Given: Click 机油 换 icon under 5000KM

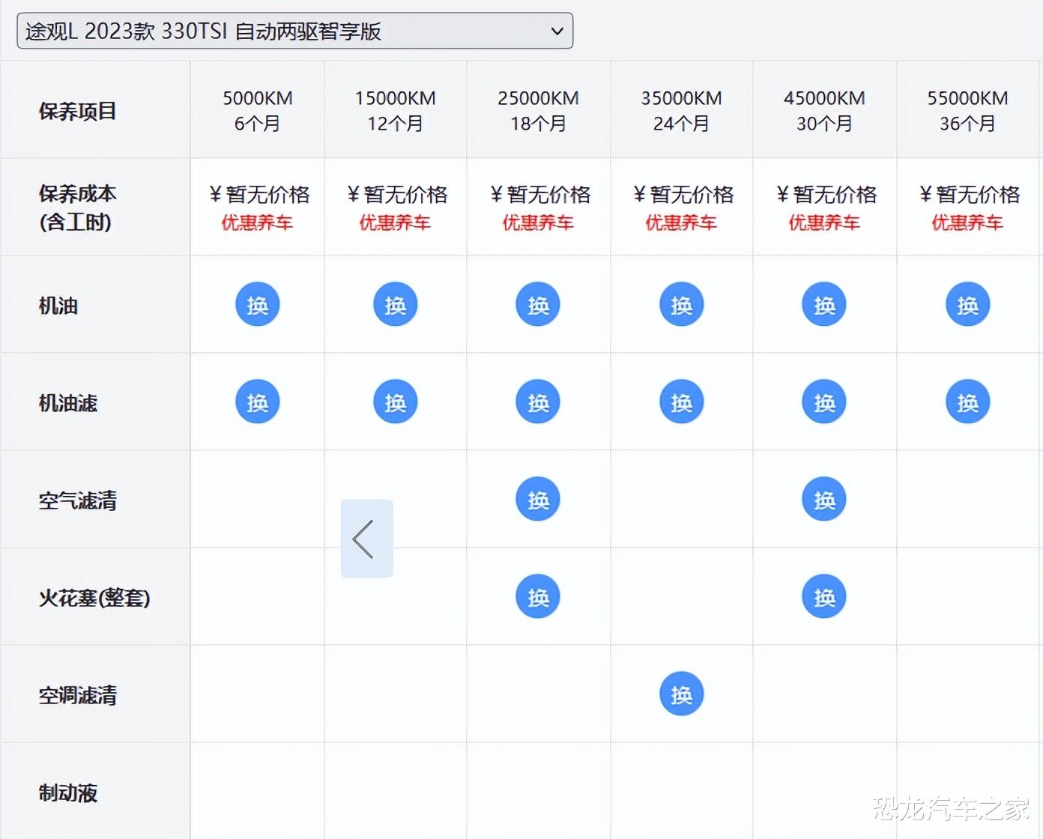Looking at the screenshot, I should (x=258, y=305).
